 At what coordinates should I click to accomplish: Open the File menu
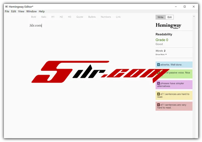coord(7,11)
